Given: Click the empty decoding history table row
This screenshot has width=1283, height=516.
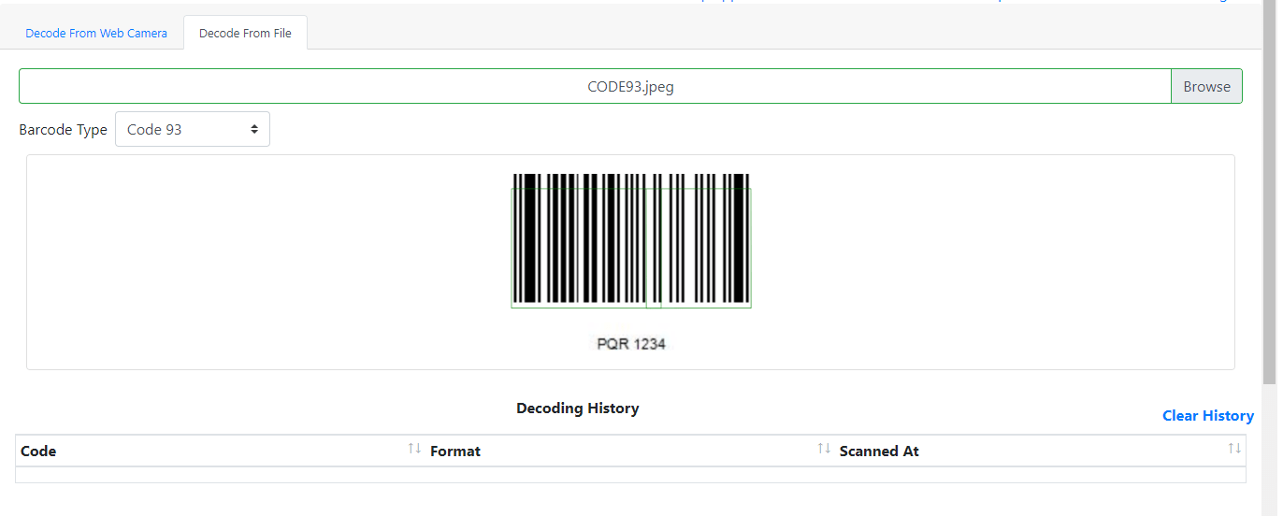Looking at the screenshot, I should point(630,475).
